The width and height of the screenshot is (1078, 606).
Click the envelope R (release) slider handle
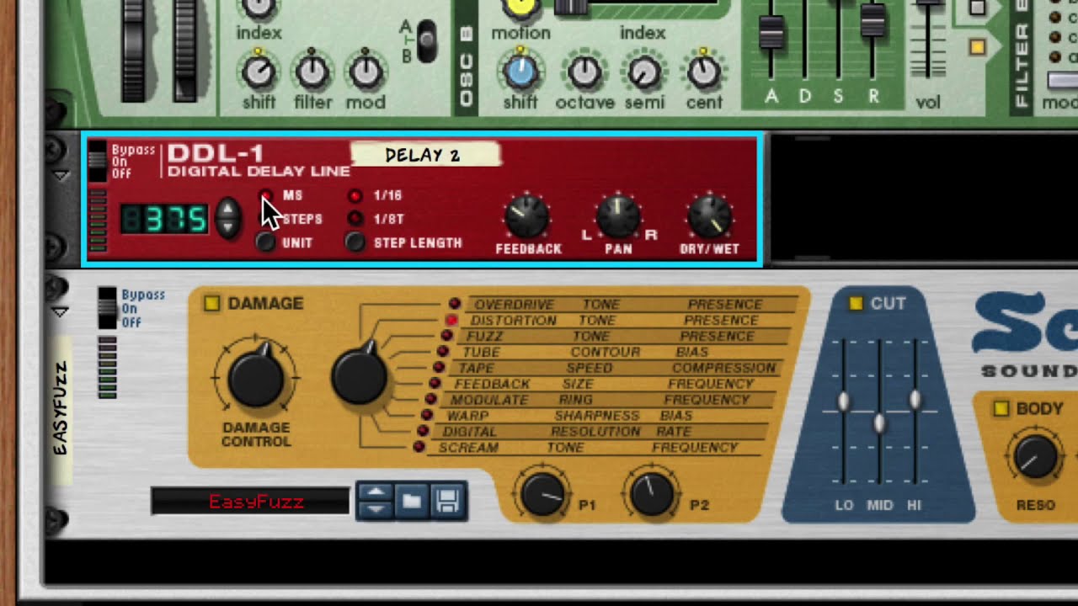[873, 23]
